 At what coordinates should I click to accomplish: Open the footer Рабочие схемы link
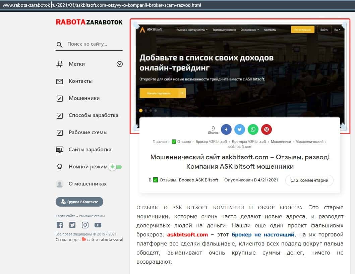tap(92, 216)
